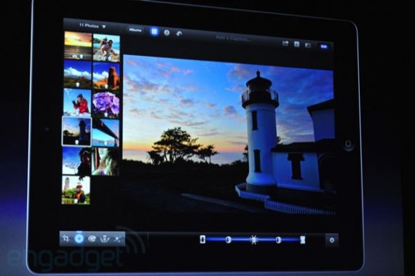
Task: Open the Color palette tool
Action: [x=92, y=239]
